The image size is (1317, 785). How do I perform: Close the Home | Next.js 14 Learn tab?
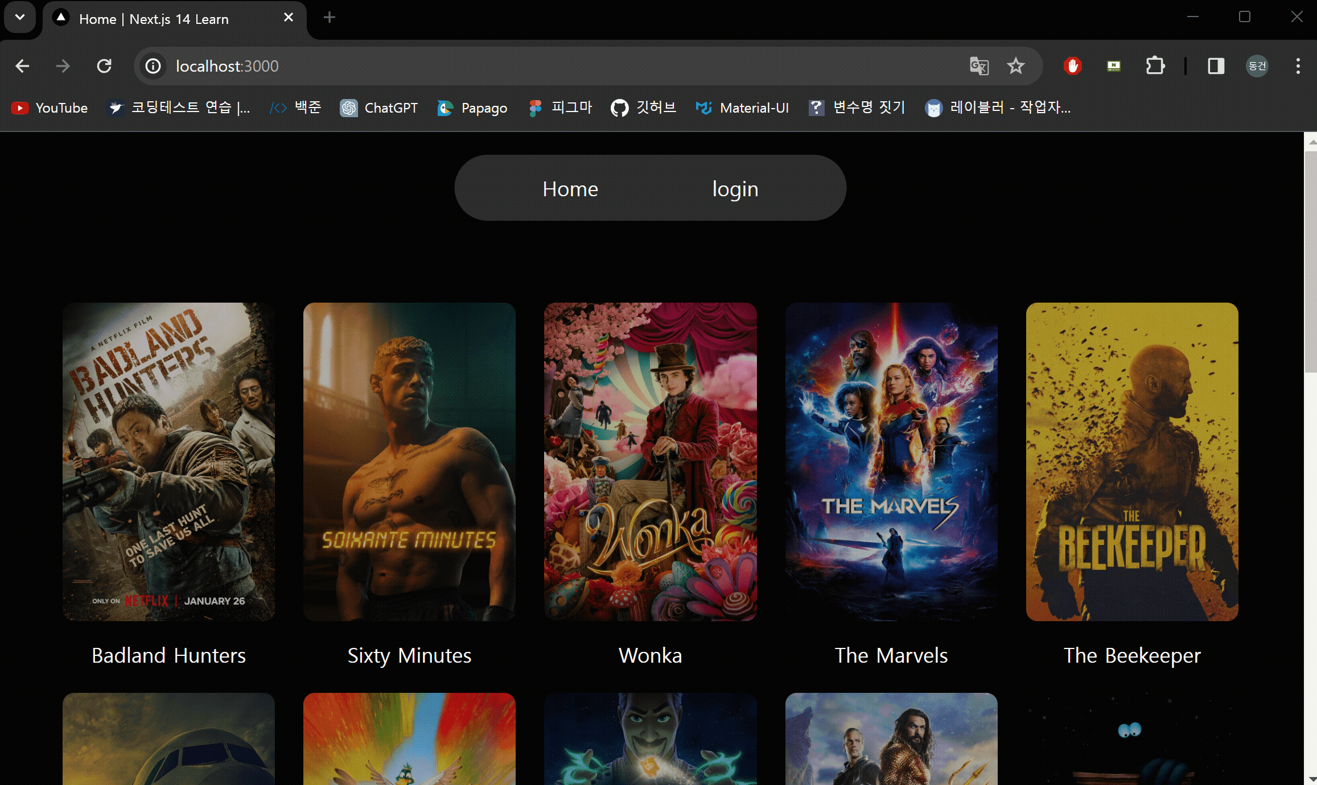[x=289, y=18]
